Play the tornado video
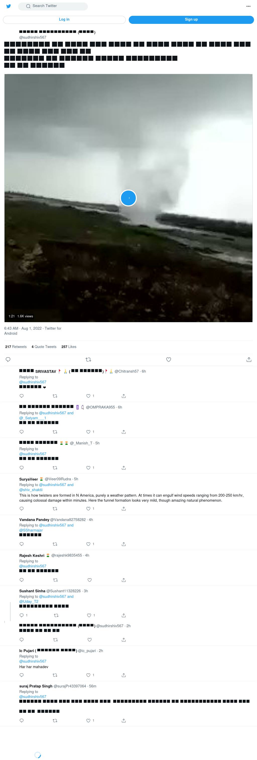Image resolution: width=257 pixels, height=760 pixels. pyautogui.click(x=128, y=198)
